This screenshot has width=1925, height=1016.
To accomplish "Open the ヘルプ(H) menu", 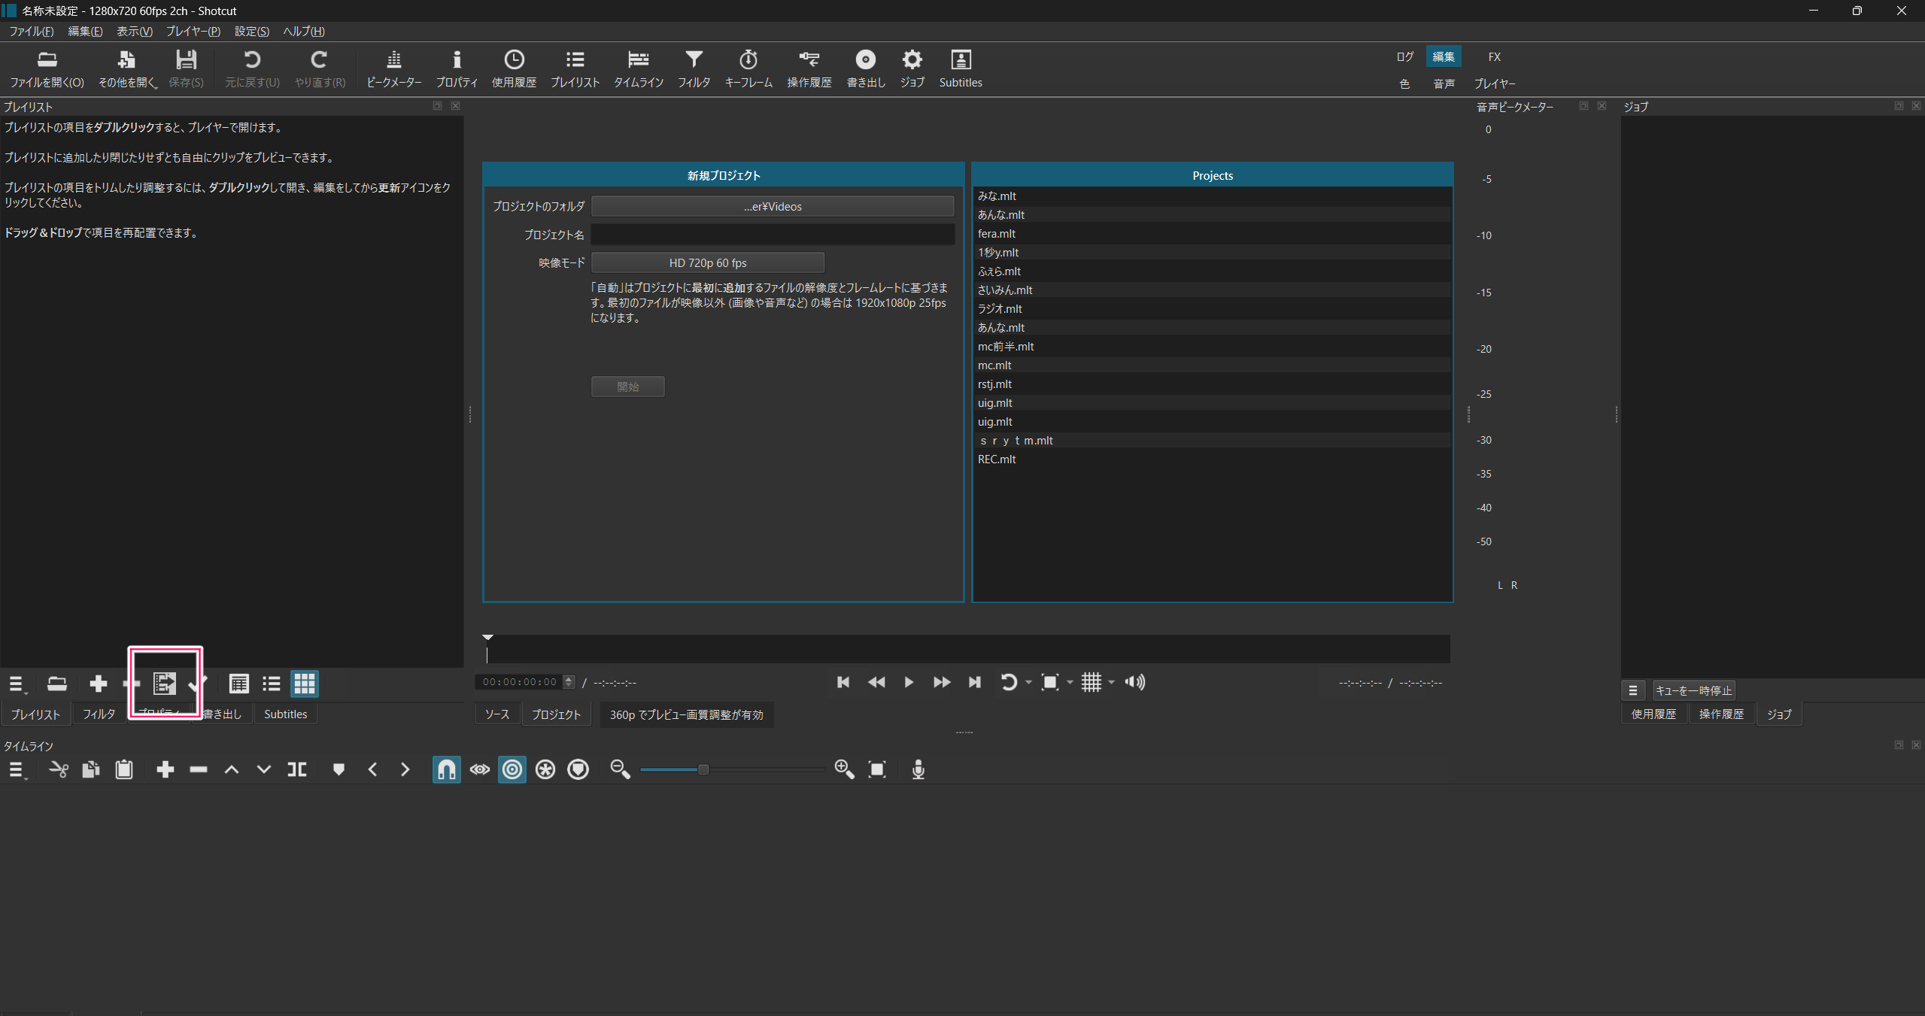I will (x=304, y=31).
